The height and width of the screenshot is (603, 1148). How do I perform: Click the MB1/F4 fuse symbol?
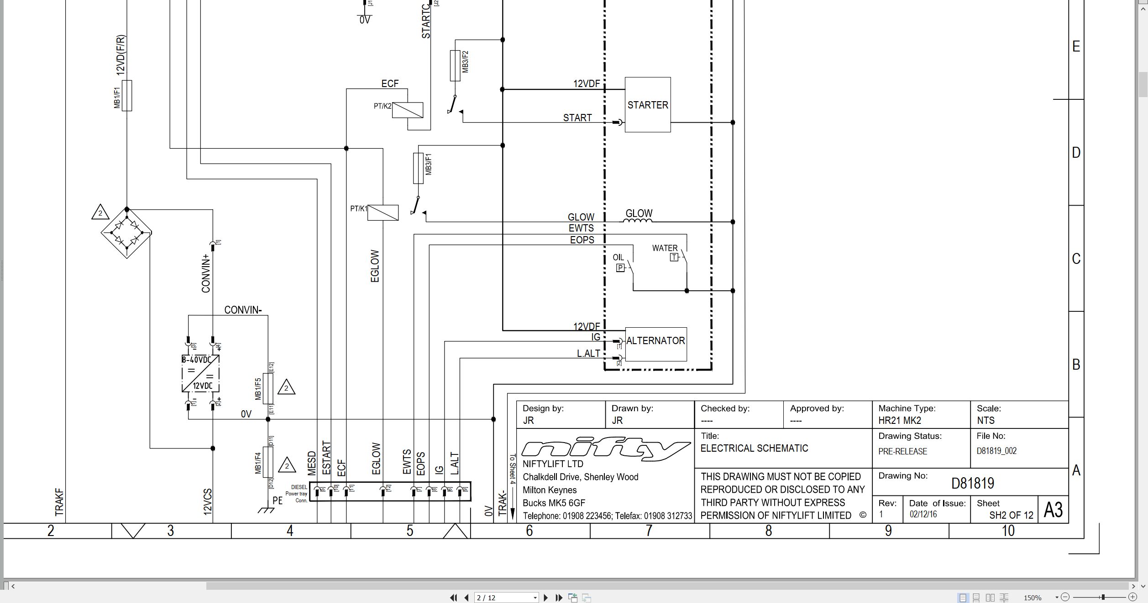268,462
